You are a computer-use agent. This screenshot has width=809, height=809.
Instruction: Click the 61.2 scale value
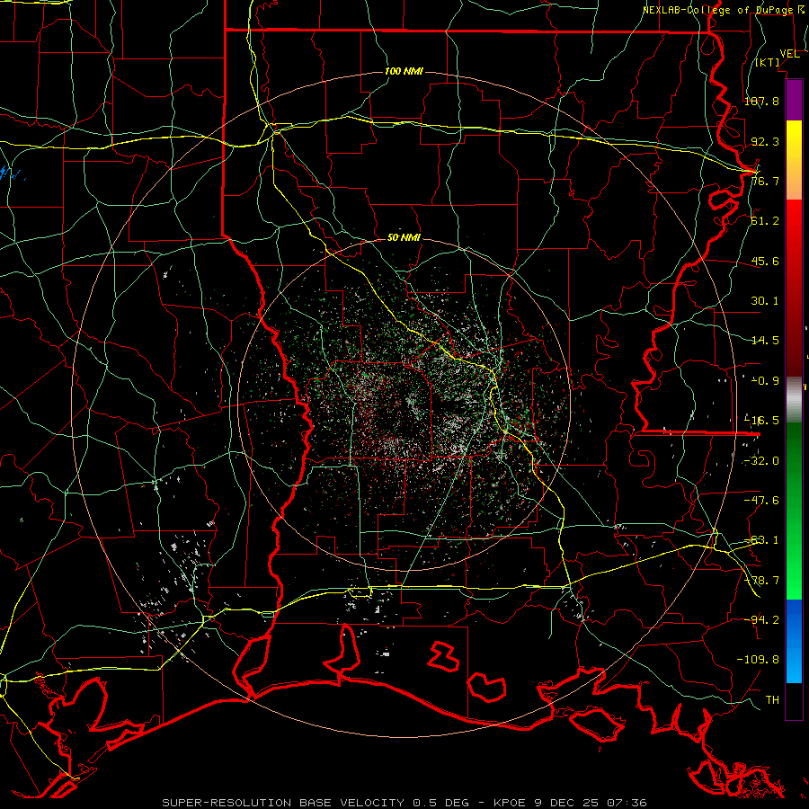click(765, 221)
